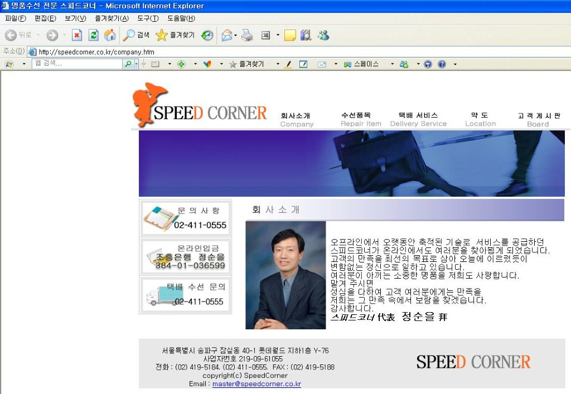Click the MSN butterfly icon in search toolbar
This screenshot has height=394, width=571.
(207, 65)
